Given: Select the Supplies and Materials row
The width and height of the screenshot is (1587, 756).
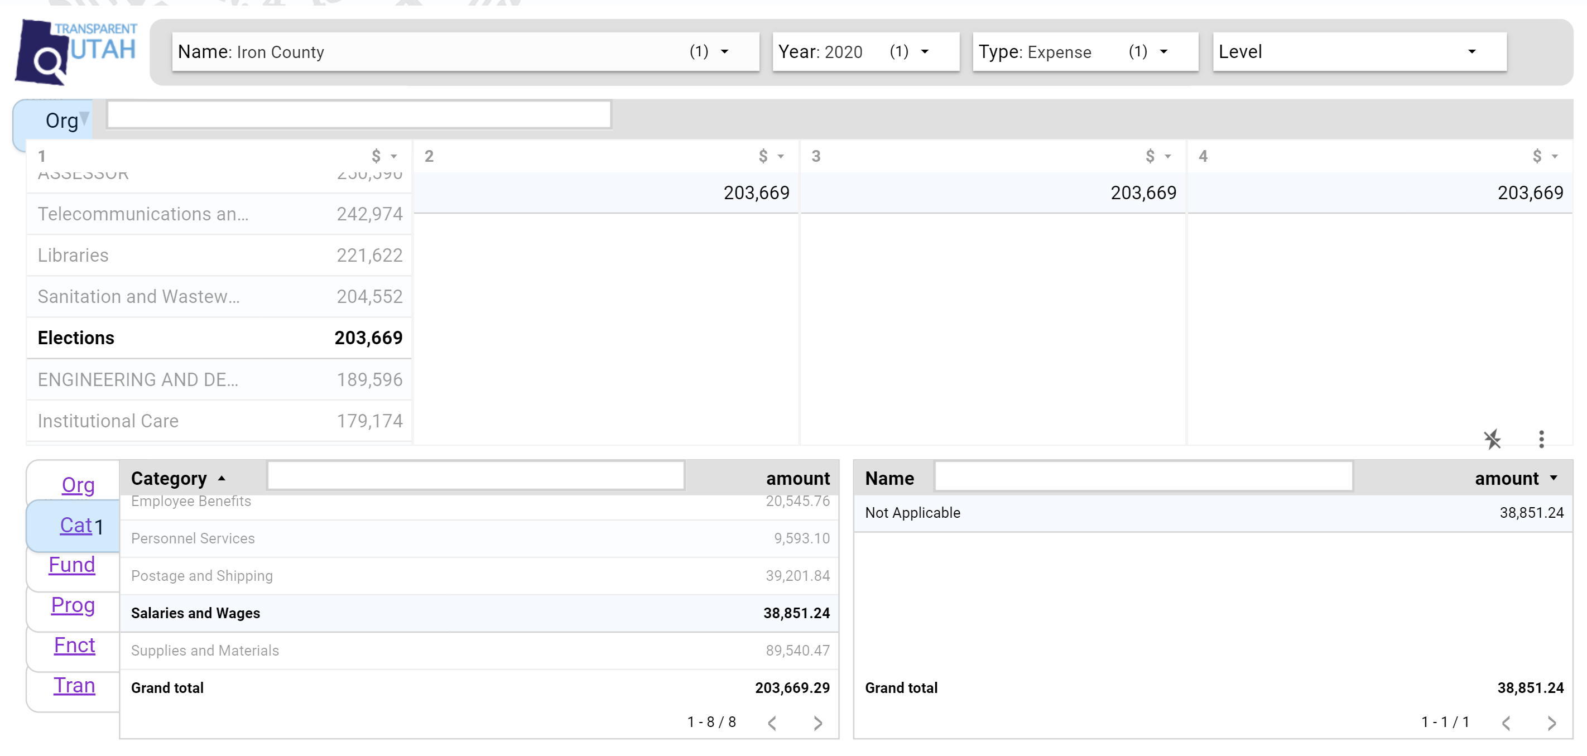Looking at the screenshot, I should click(479, 651).
